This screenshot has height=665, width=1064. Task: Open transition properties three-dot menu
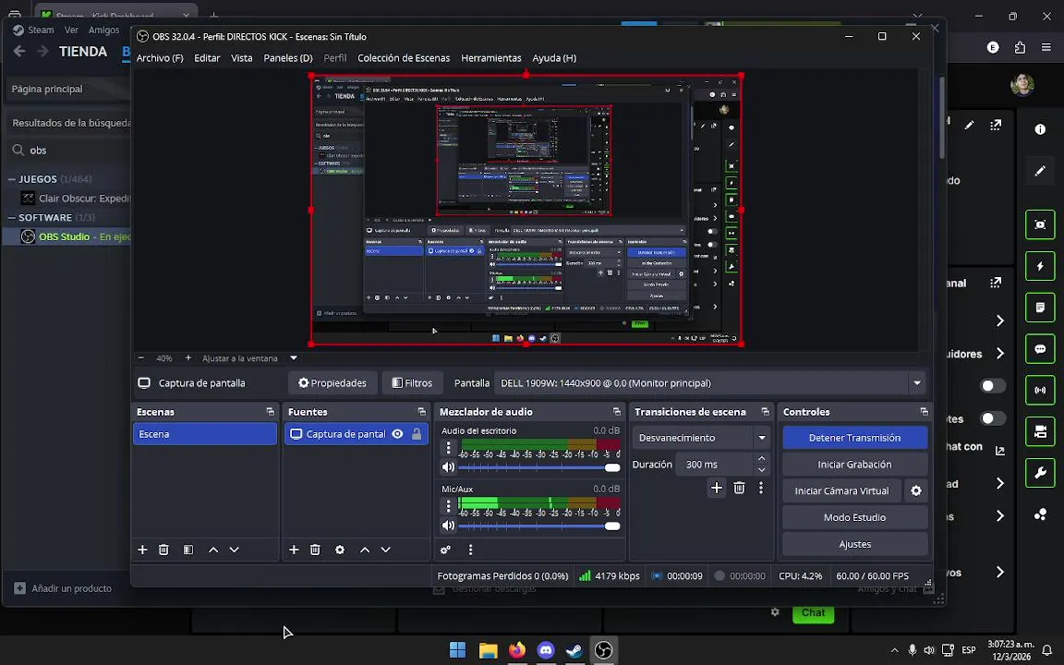[761, 488]
